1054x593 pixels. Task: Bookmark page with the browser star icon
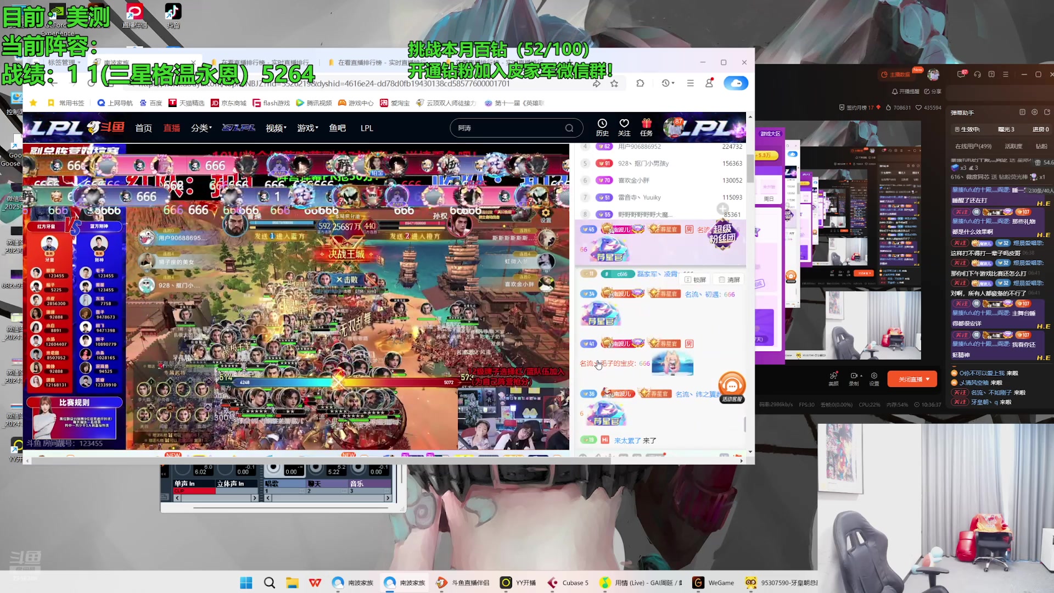(x=614, y=83)
